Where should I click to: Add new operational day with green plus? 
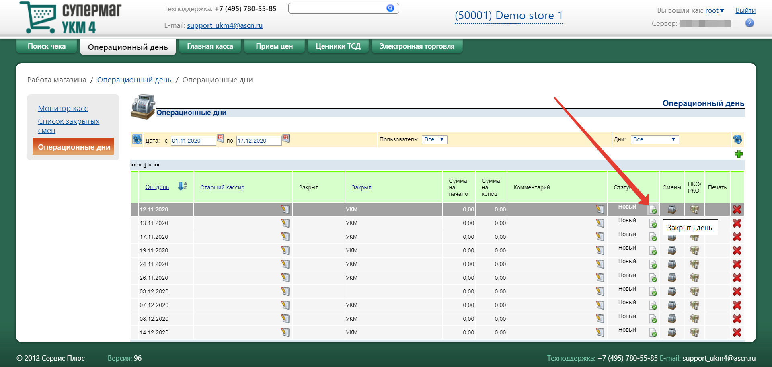739,154
